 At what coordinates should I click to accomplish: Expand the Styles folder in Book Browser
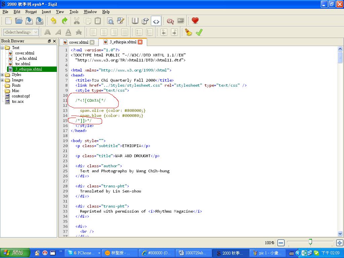coord(2,75)
